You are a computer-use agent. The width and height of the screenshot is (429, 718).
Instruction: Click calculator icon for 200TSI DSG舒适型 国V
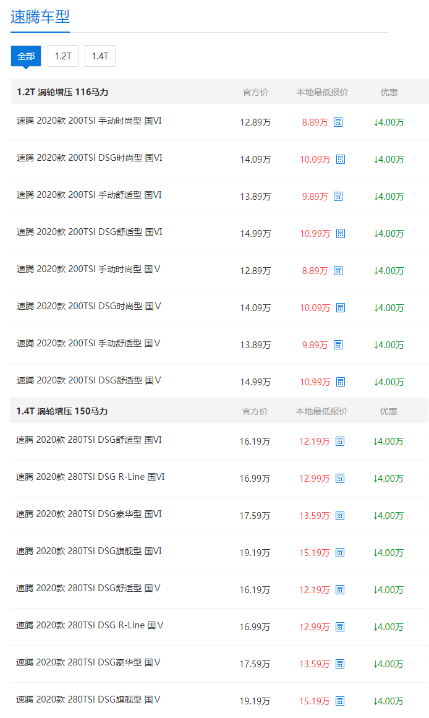341,382
